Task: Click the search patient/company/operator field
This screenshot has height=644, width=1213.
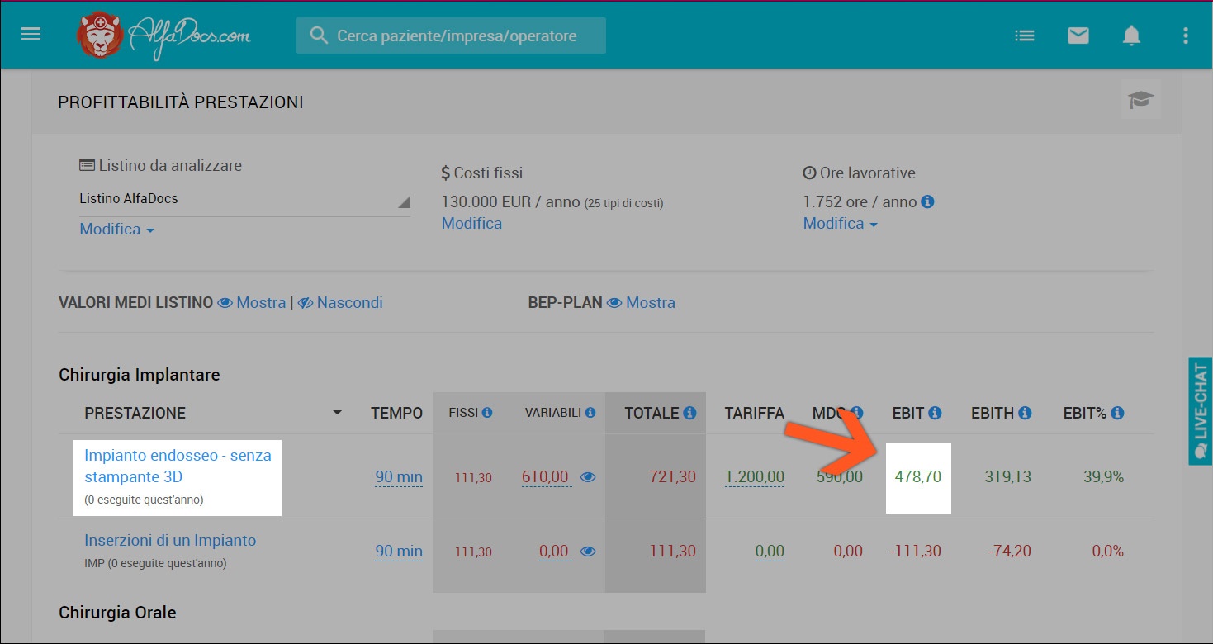Action: pyautogui.click(x=451, y=36)
